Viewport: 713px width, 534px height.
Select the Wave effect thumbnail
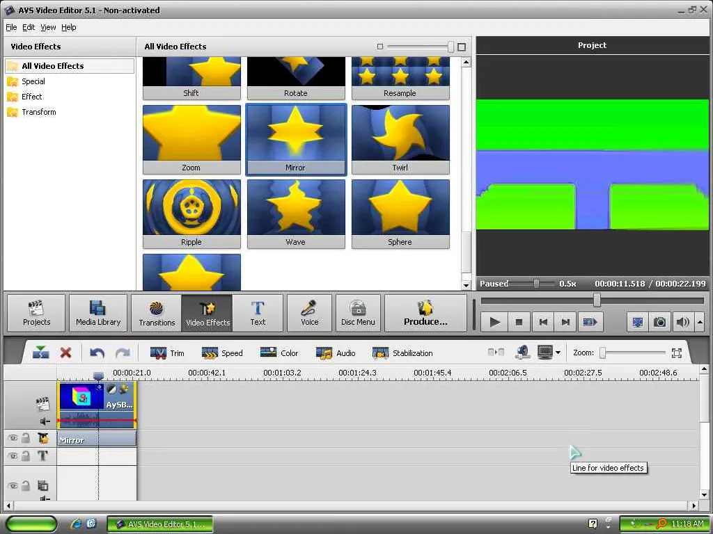coord(296,214)
